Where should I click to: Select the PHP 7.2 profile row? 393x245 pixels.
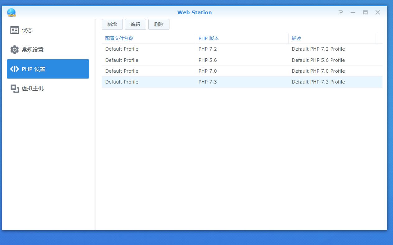click(x=242, y=49)
